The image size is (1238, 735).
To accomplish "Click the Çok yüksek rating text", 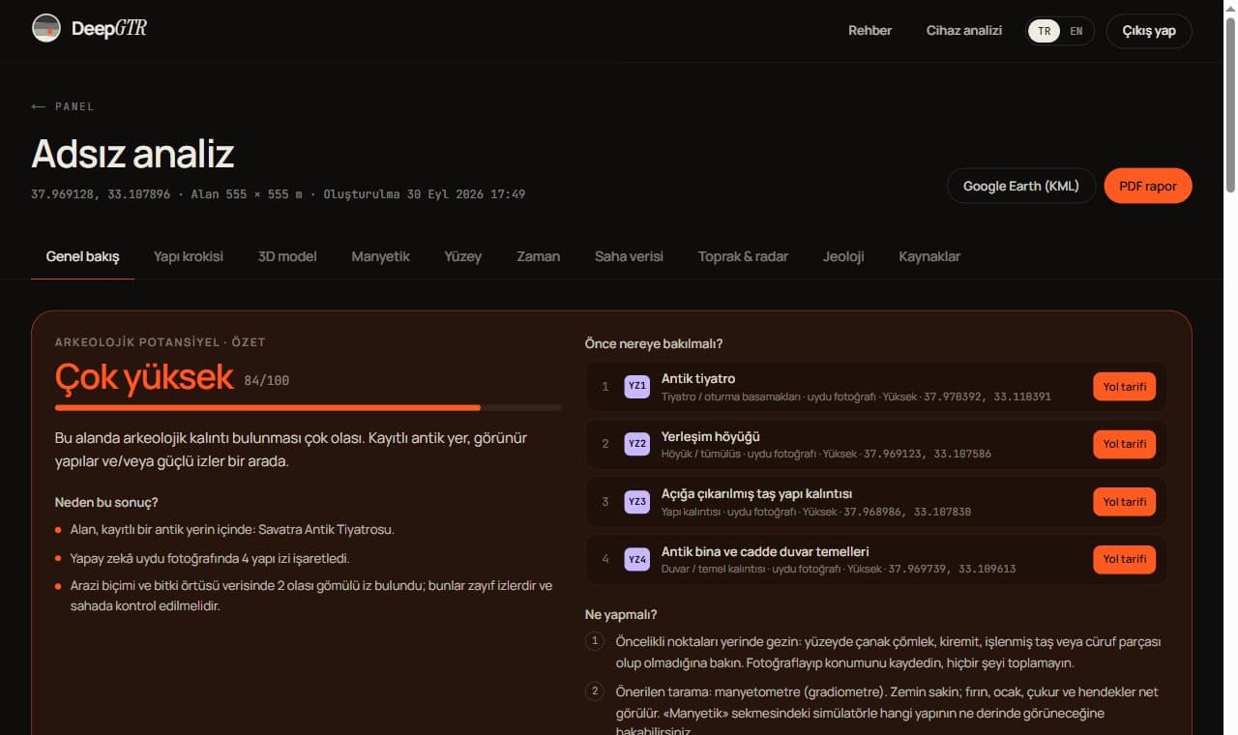I will [x=144, y=376].
